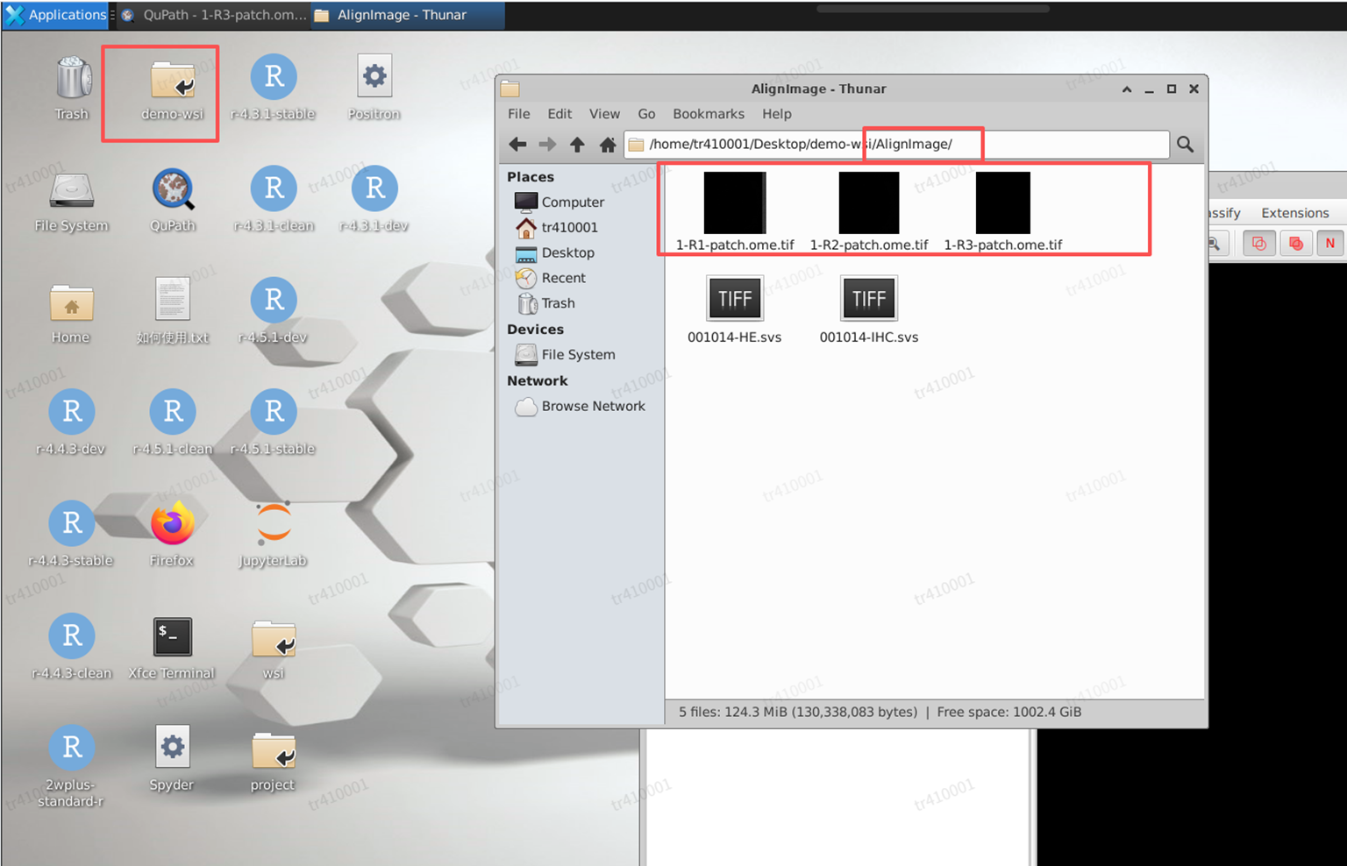The width and height of the screenshot is (1347, 866).
Task: Open Xfce Terminal desktop icon
Action: (x=172, y=637)
